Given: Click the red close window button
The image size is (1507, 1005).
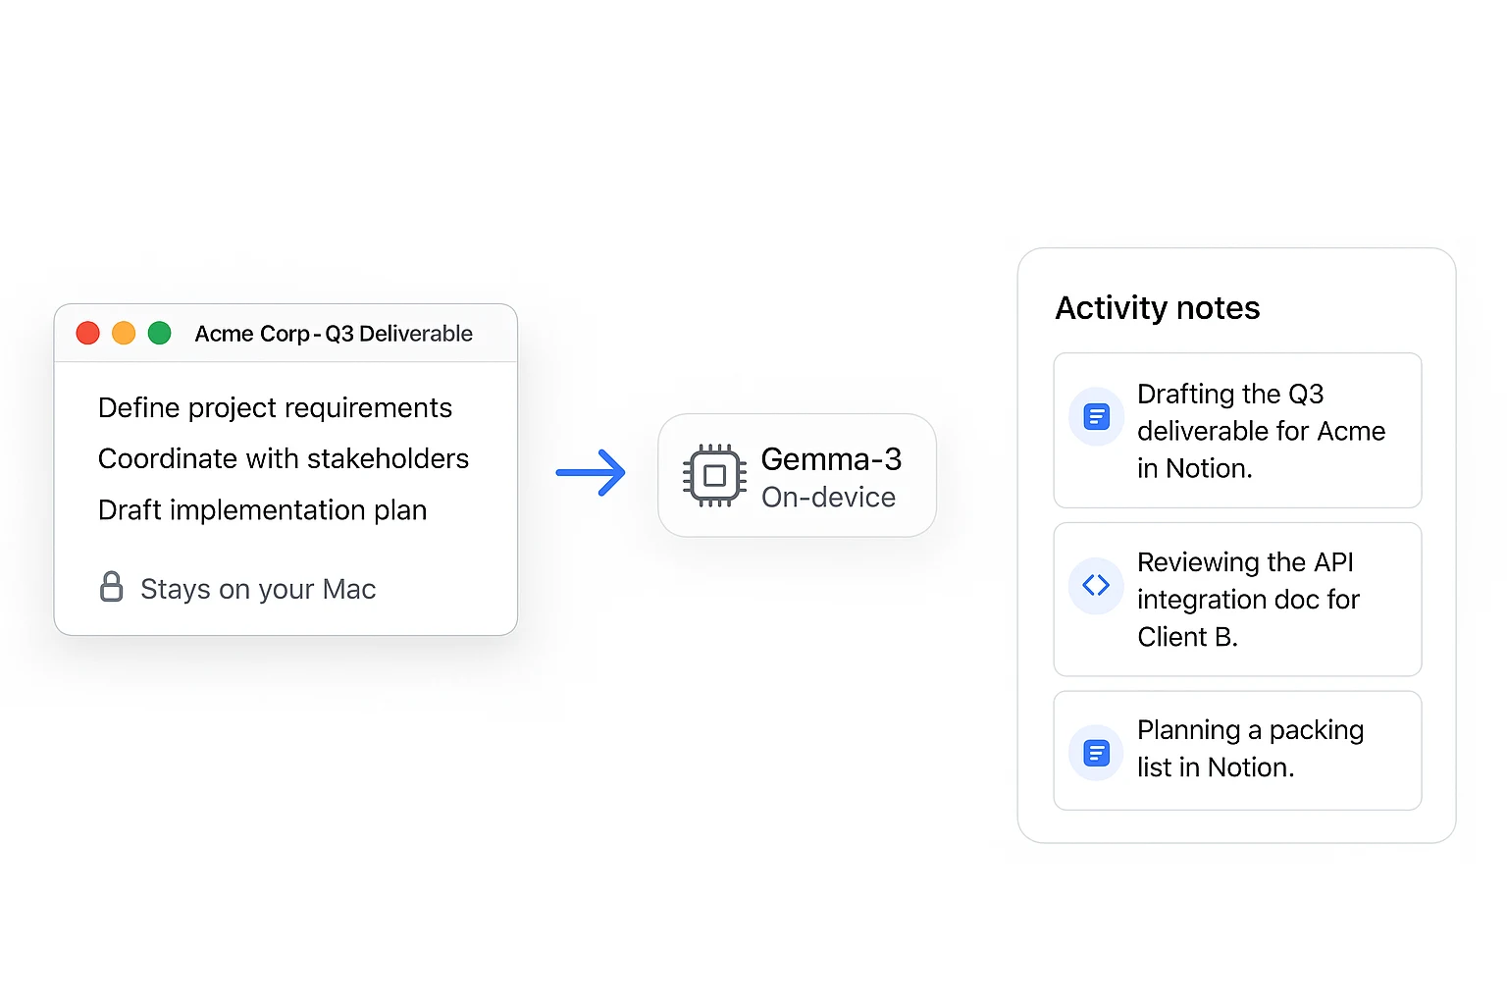Looking at the screenshot, I should pos(88,333).
